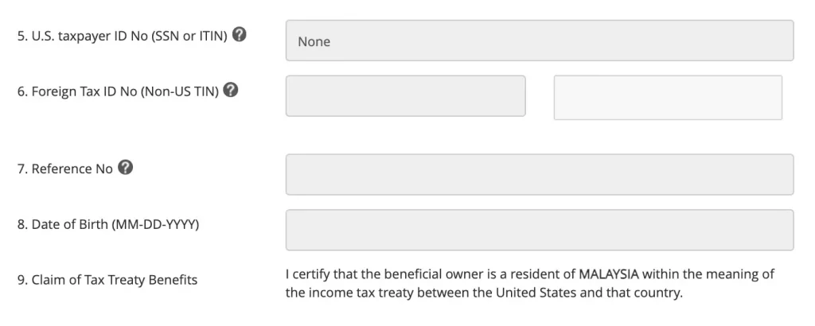The image size is (815, 326).
Task: Click into the Reference No text field
Action: pos(539,174)
